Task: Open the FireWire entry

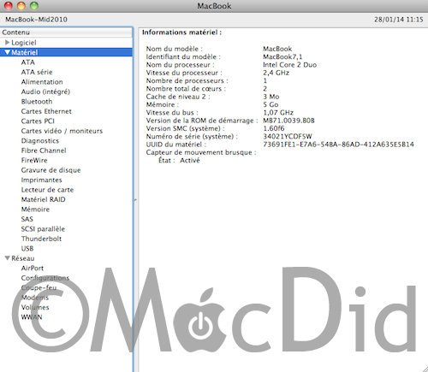Action: (x=34, y=160)
